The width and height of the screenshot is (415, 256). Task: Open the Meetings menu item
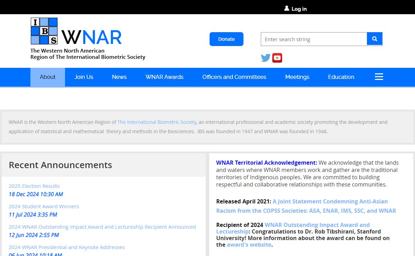point(297,77)
